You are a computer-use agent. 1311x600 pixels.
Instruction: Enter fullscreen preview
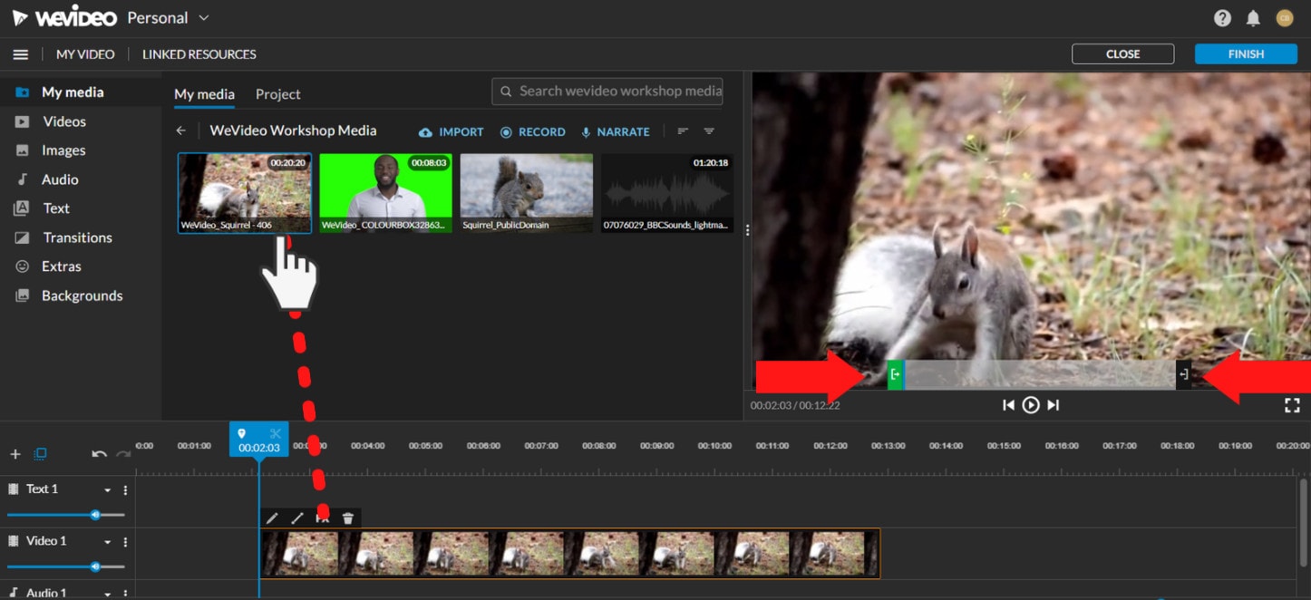[x=1292, y=405]
